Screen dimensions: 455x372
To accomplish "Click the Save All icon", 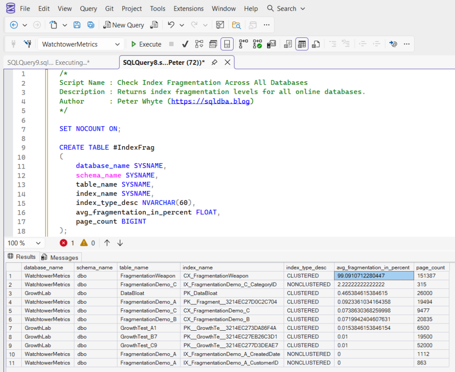I will pyautogui.click(x=90, y=25).
